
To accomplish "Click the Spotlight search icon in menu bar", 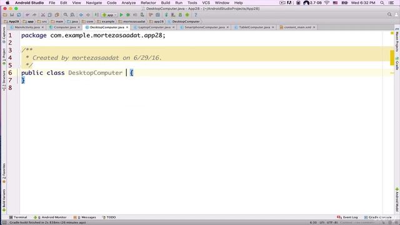I will (382, 2).
